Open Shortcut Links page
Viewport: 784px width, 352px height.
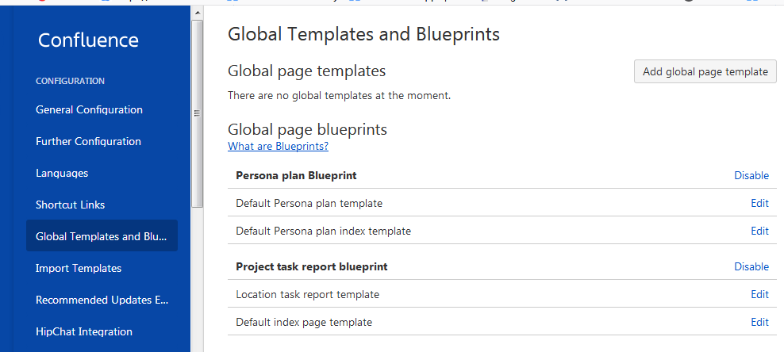(x=70, y=205)
